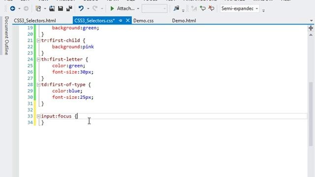The image size is (315, 177).
Task: Open the Semi-expanded dropdown
Action: point(240,9)
